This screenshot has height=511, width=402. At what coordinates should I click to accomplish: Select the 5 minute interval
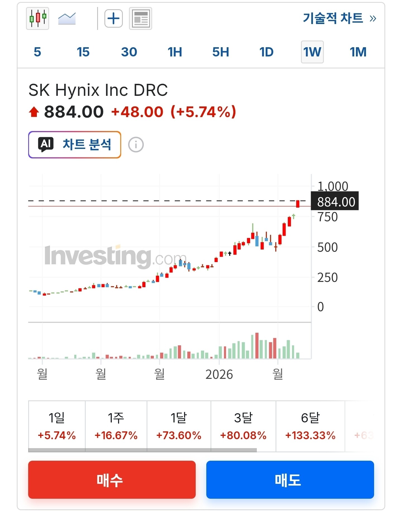click(x=37, y=52)
